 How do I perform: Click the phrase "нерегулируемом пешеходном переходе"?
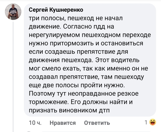[x=90, y=35]
